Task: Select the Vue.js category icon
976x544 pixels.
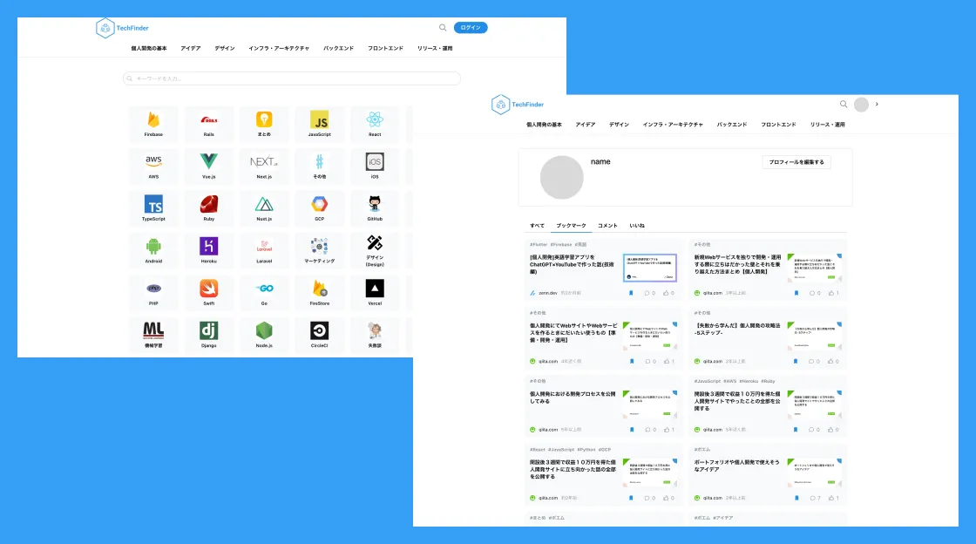Action: 208,166
